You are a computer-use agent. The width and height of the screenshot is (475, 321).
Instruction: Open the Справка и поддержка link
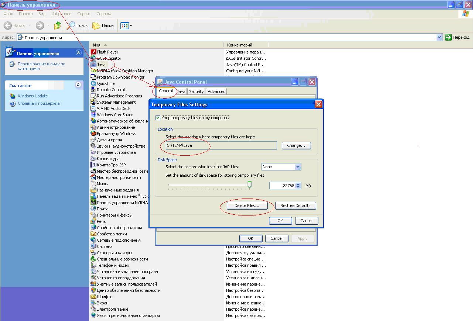(39, 103)
